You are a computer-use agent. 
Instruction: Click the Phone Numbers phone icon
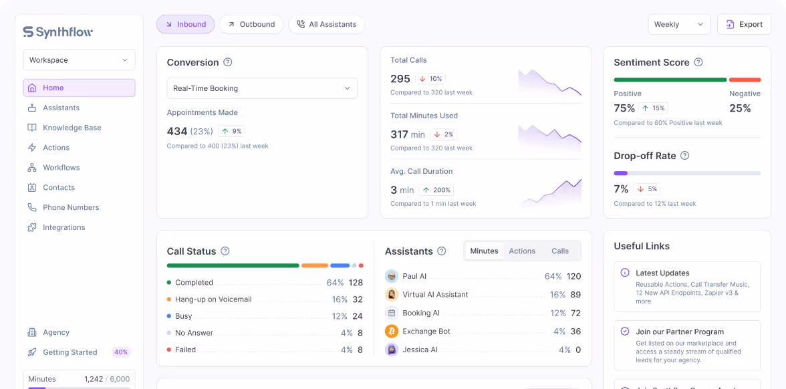32,207
